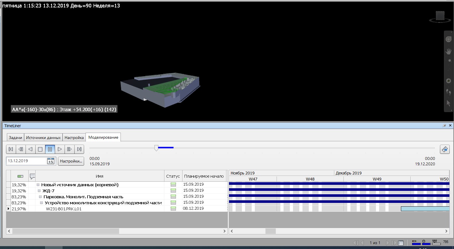
Task: Click the 795 memory usage value
Action: tap(446, 242)
